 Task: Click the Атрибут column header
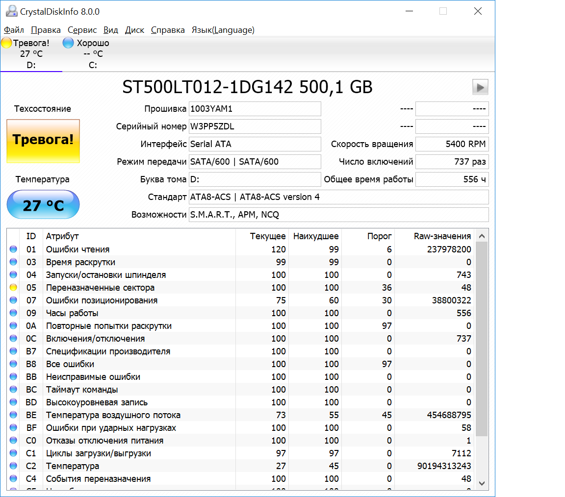139,236
